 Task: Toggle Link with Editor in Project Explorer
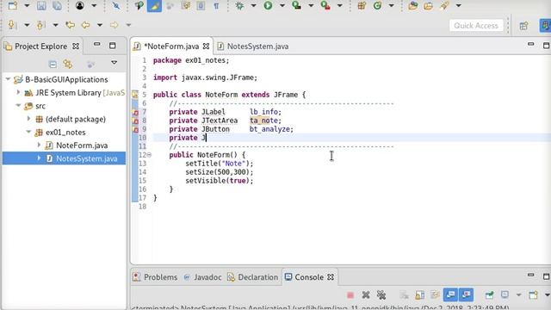point(68,64)
